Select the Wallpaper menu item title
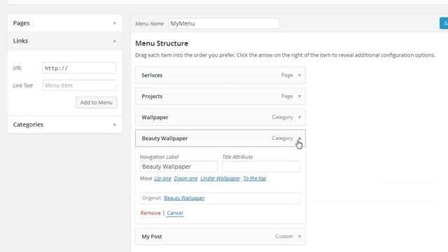The image size is (448, 252). (x=155, y=118)
